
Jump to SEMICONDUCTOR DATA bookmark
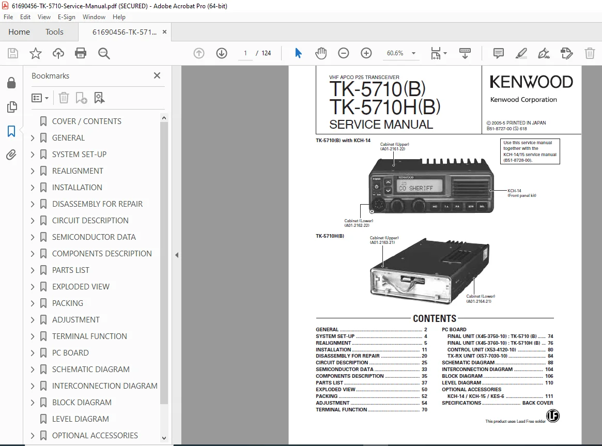[x=94, y=237]
